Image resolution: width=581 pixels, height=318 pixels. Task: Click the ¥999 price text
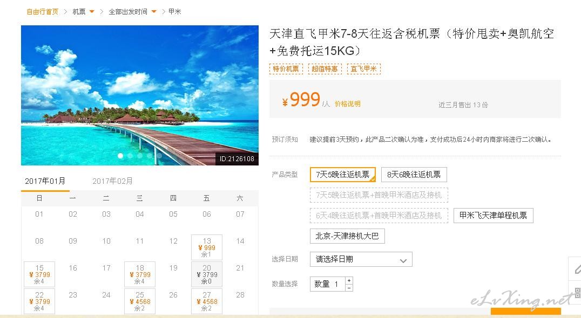tap(301, 100)
